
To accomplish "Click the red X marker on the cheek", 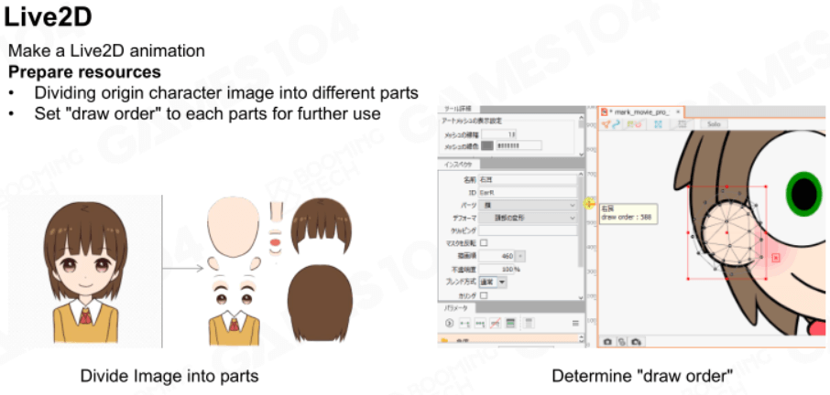I will [775, 258].
